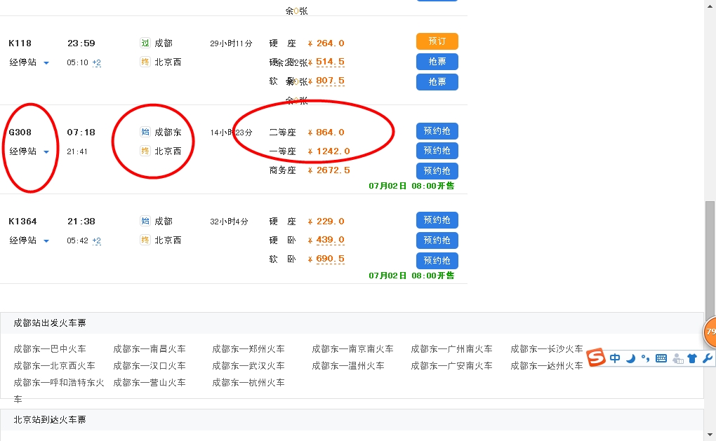Viewport: 716px width, 441px height.
Task: Click the +2 day link in K118 row
Action: click(x=96, y=62)
